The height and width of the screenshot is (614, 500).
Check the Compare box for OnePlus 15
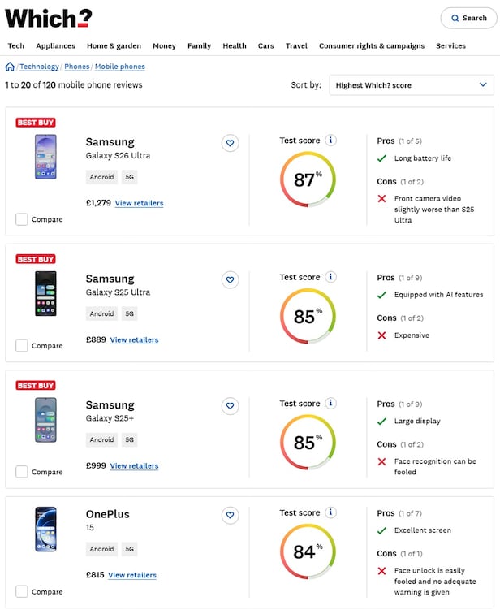click(x=22, y=591)
